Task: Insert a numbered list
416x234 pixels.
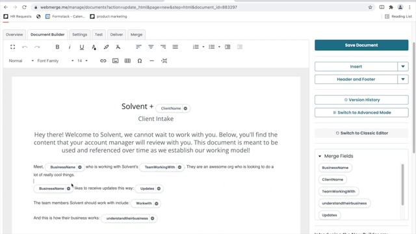Action: (196, 47)
